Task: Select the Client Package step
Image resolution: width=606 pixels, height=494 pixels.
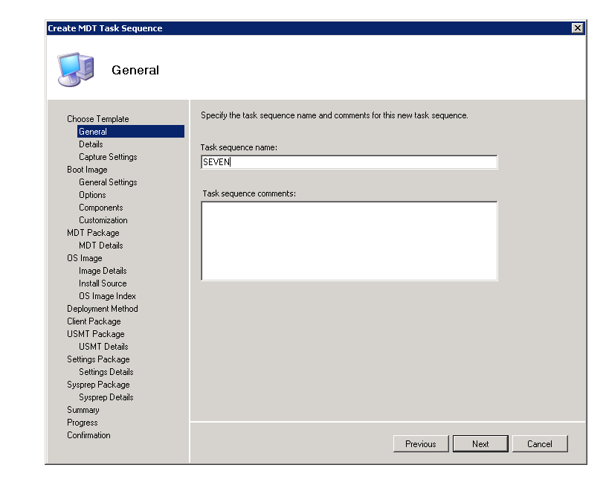Action: click(94, 321)
